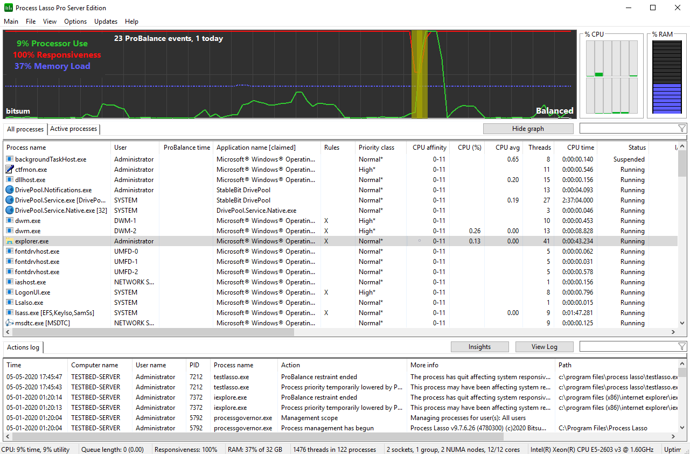Sort by the Threads column header

click(538, 148)
